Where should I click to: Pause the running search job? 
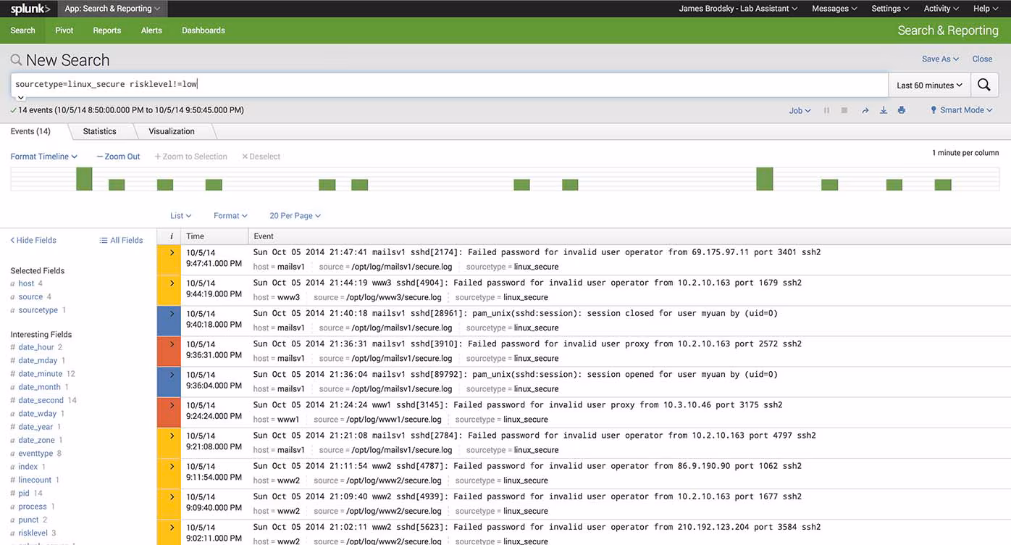pos(826,110)
